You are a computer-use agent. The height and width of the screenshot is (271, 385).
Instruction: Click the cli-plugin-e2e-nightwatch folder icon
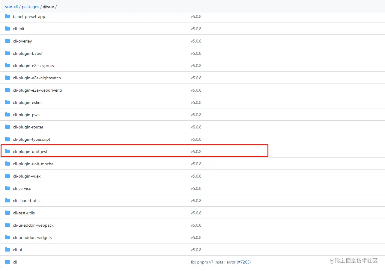(7, 78)
